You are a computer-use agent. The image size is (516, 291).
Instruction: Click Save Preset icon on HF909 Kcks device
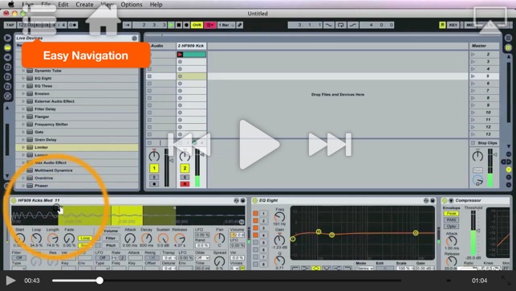242,200
